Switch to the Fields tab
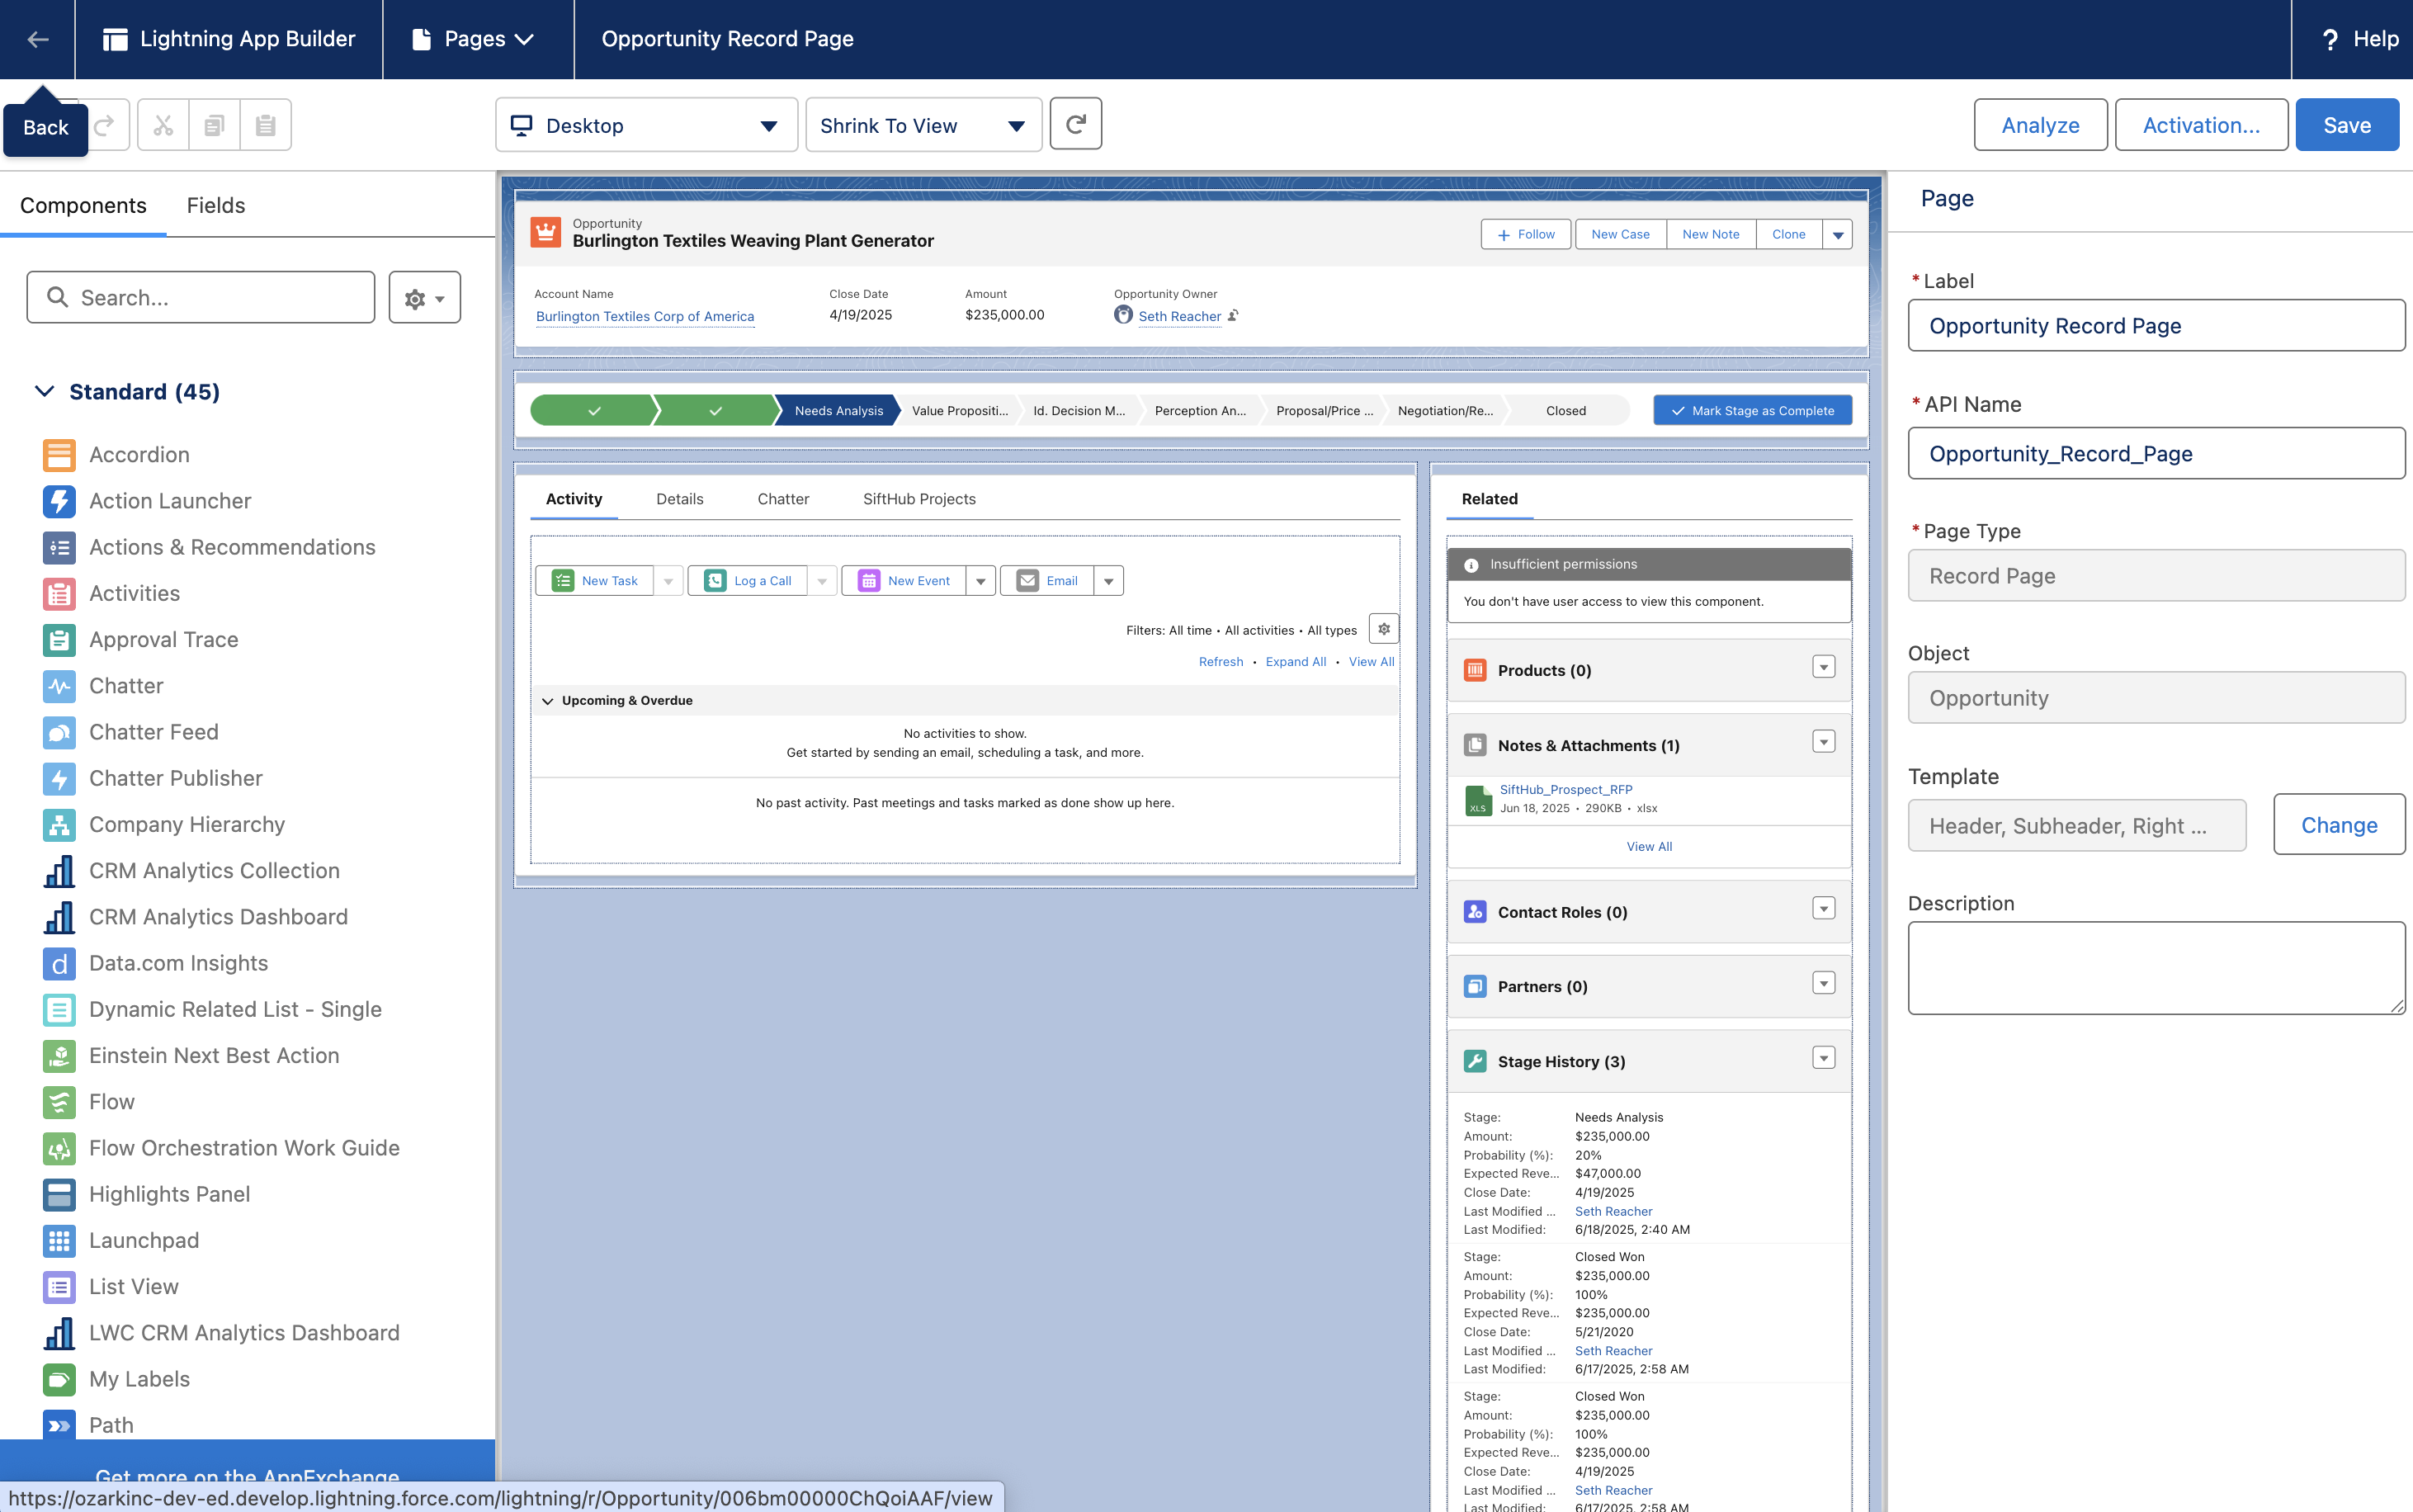 216,205
